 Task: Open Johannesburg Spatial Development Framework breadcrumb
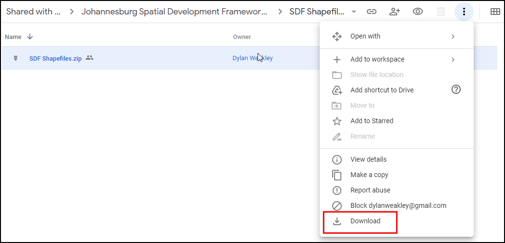tap(174, 12)
